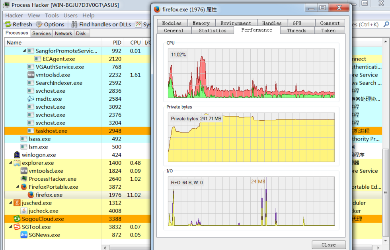This screenshot has width=390, height=250.
Task: Open Options from the toolbar gear icon
Action: point(39,24)
